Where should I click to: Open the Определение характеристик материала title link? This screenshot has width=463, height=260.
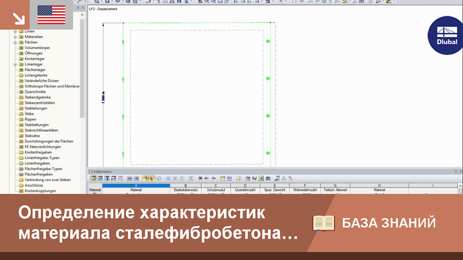click(158, 222)
